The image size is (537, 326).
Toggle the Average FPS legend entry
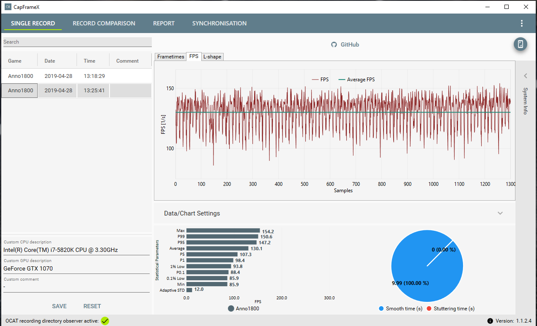[356, 80]
